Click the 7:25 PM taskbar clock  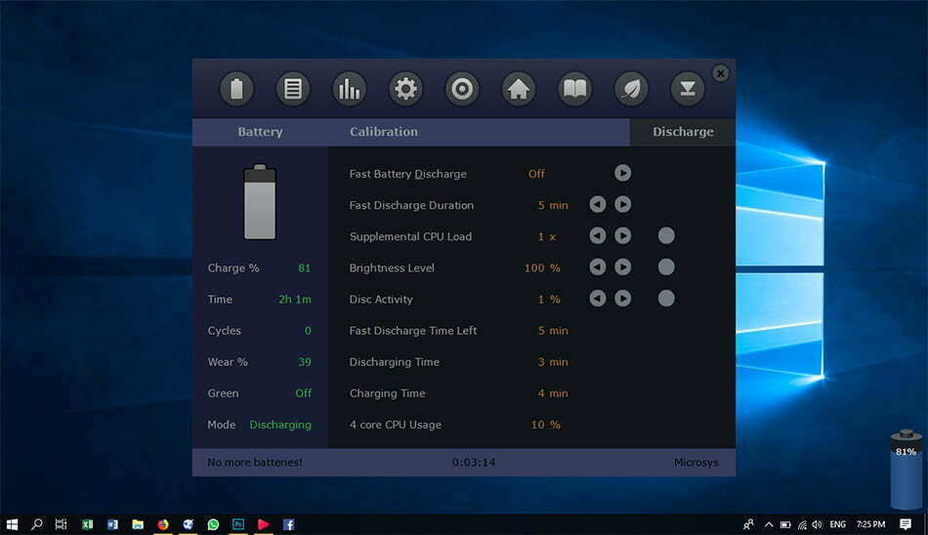[870, 524]
